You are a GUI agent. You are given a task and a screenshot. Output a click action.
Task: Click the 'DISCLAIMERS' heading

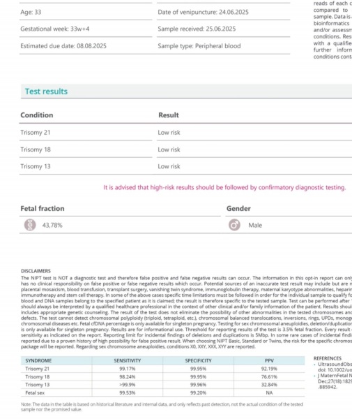tap(36, 271)
